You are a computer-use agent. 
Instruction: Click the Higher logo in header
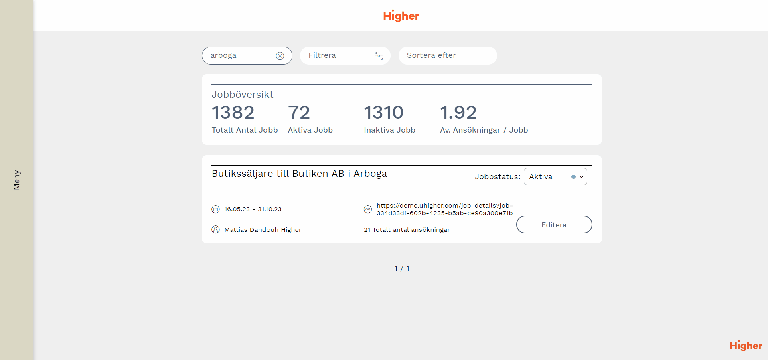point(401,16)
